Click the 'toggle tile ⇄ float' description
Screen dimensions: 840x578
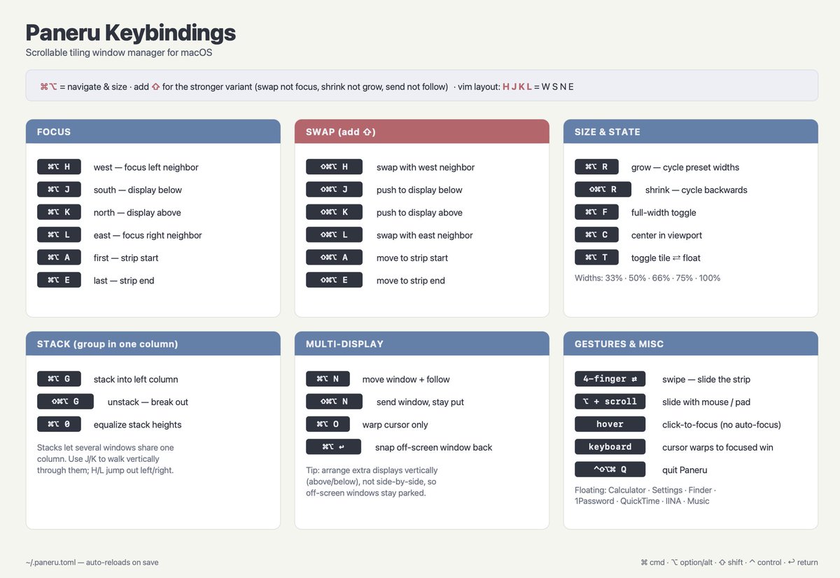pos(666,258)
